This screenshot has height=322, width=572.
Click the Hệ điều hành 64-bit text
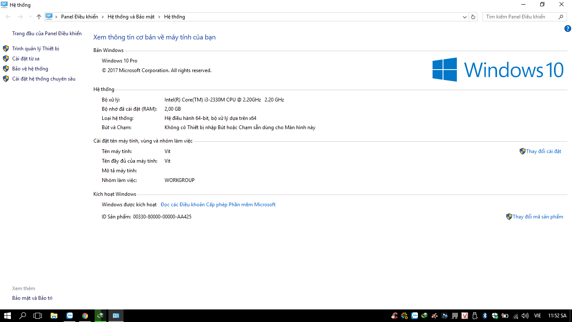click(210, 118)
